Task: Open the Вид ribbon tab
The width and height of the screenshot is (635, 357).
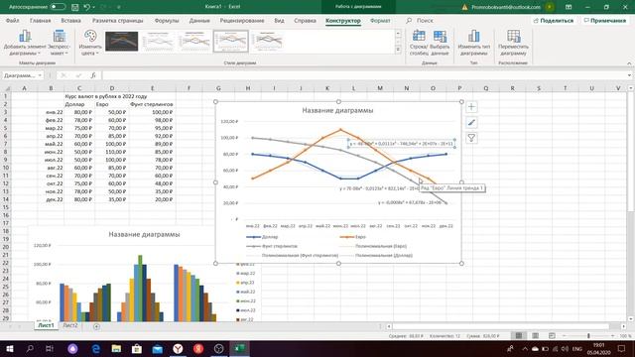Action: click(x=279, y=20)
